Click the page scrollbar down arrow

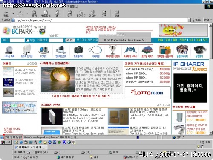pyautogui.click(x=211, y=133)
